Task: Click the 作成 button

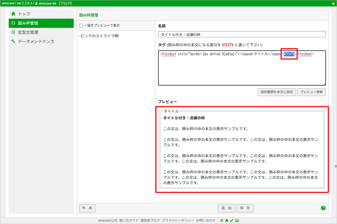Action: coord(87,208)
